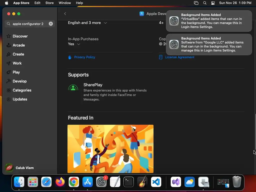Click the date and time in menu bar
This screenshot has height=192, width=256.
235,3
